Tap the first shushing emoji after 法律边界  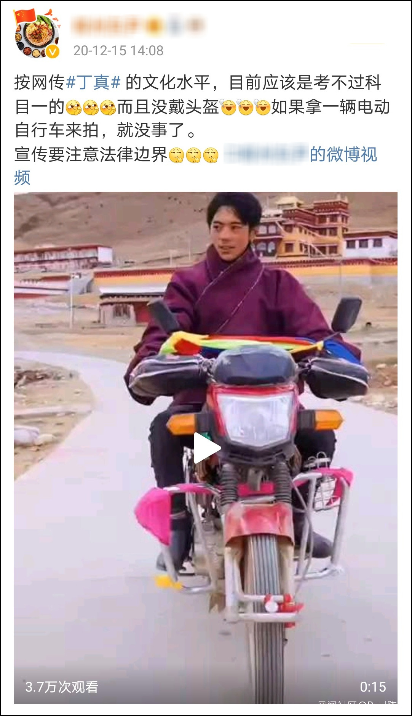click(x=176, y=155)
